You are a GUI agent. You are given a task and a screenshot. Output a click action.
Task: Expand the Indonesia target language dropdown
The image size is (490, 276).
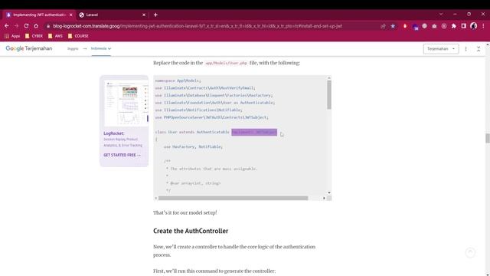pos(101,48)
